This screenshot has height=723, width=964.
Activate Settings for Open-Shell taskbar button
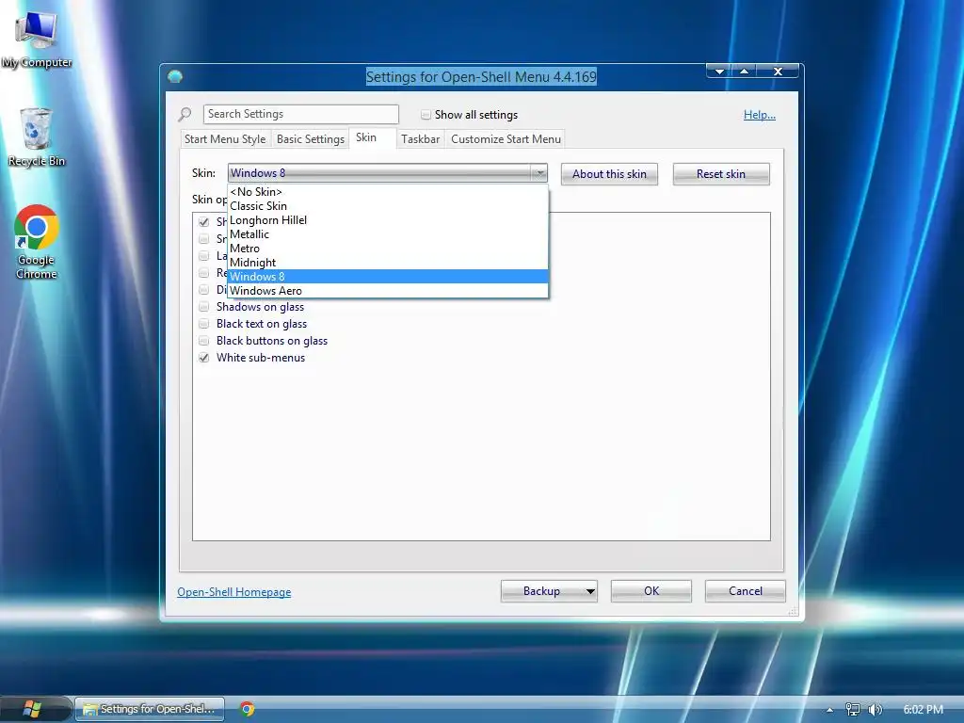coord(150,709)
